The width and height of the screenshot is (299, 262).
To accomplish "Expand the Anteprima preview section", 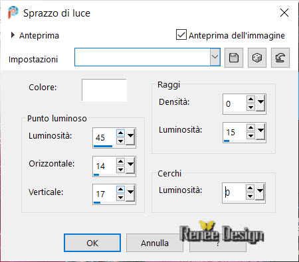I will (13, 35).
